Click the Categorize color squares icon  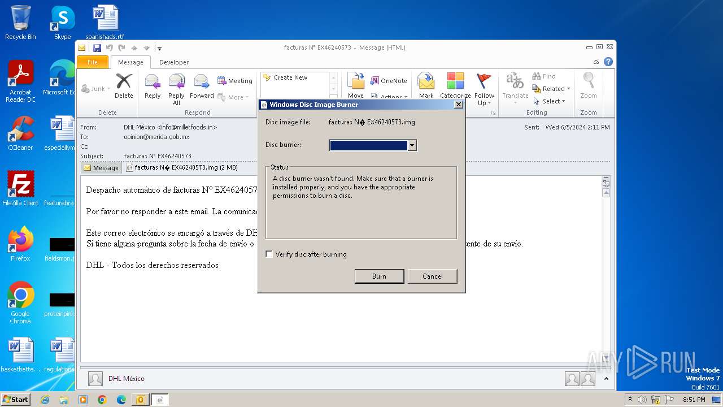click(x=455, y=81)
